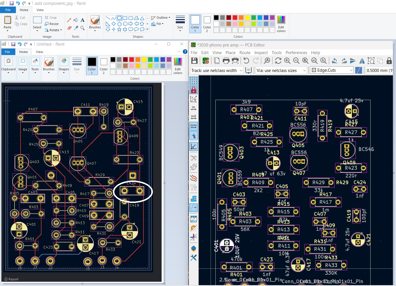
Task: Select the Eraser tool in outer Paint
Action: [x=69, y=28]
